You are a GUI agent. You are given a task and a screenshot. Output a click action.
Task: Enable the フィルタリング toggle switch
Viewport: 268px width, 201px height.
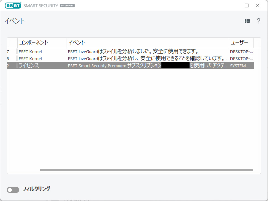pos(13,190)
